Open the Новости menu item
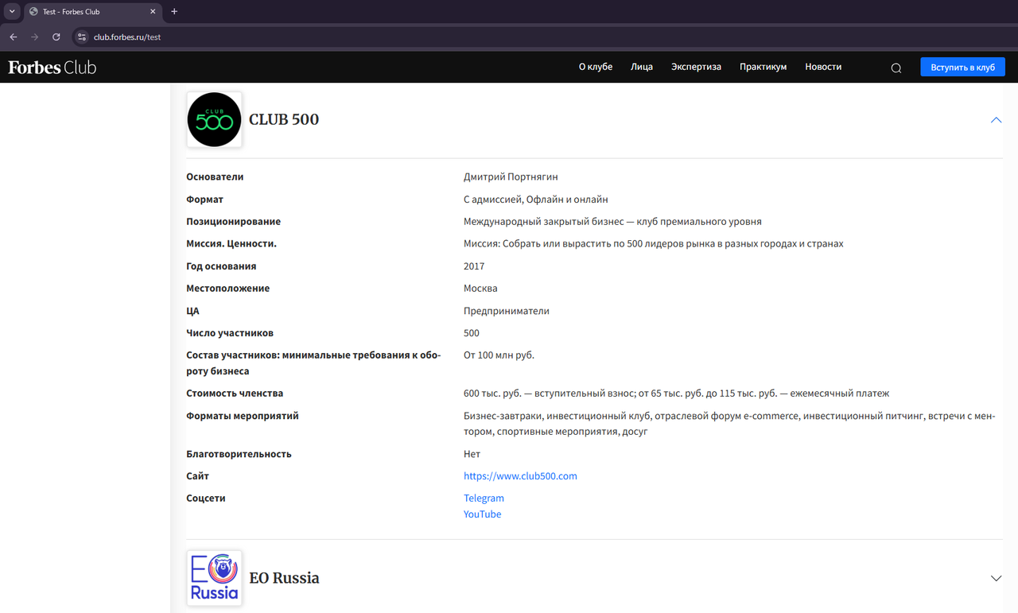Screen dimensions: 1018x613 pos(823,67)
